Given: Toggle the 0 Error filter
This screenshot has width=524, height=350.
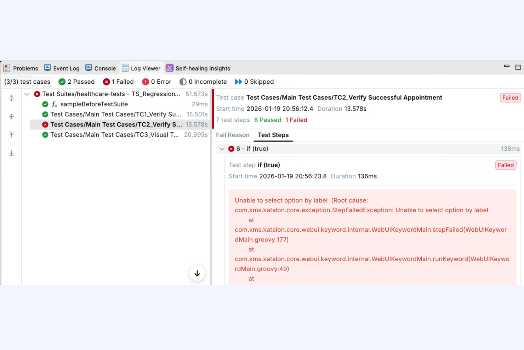Looking at the screenshot, I should [x=156, y=82].
